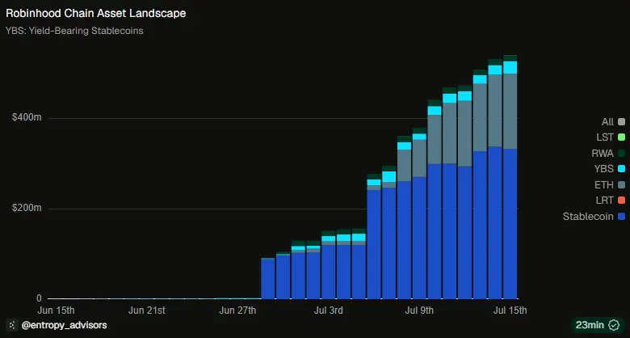The width and height of the screenshot is (630, 338).
Task: Click the $200m gridline label
Action: (27, 208)
